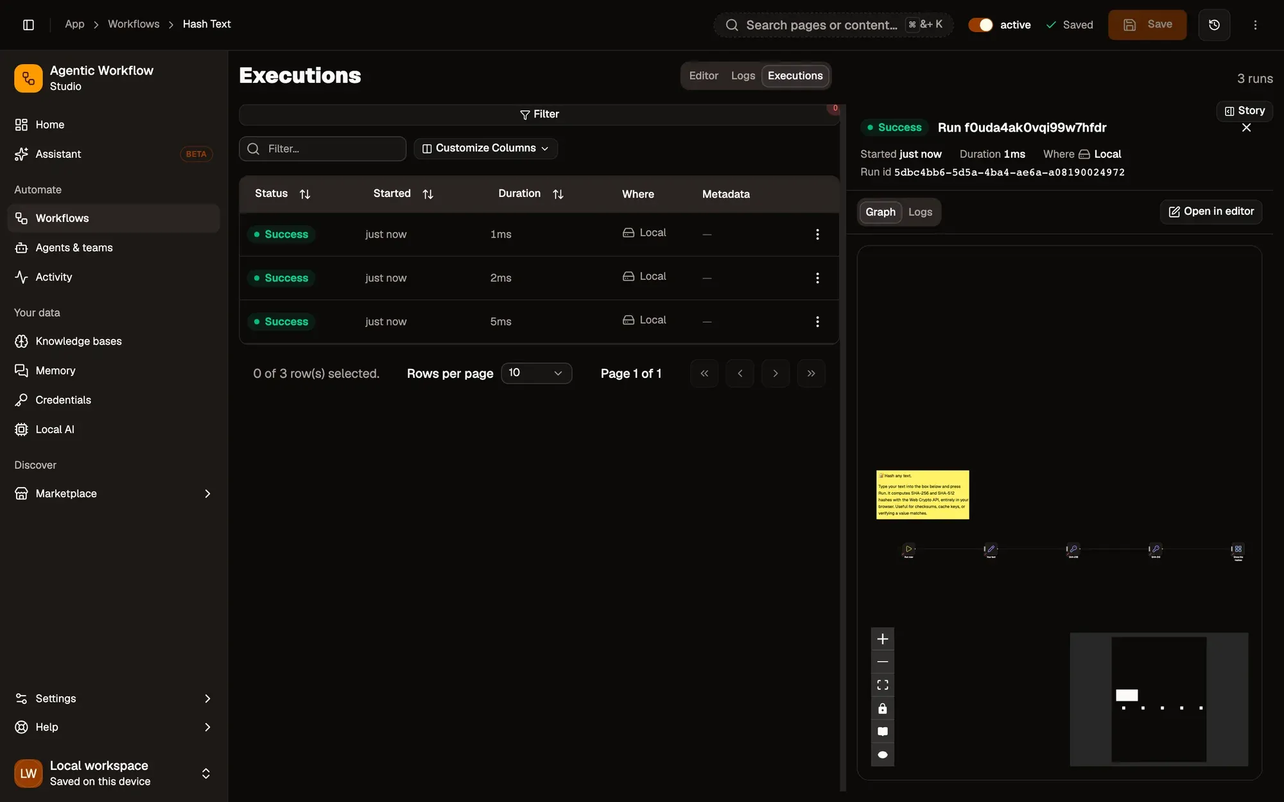This screenshot has height=802, width=1284.
Task: Click the Run start node in graph
Action: tap(908, 549)
